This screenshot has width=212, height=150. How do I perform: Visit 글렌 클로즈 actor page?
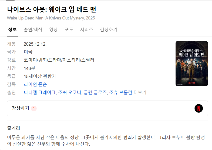[95, 92]
